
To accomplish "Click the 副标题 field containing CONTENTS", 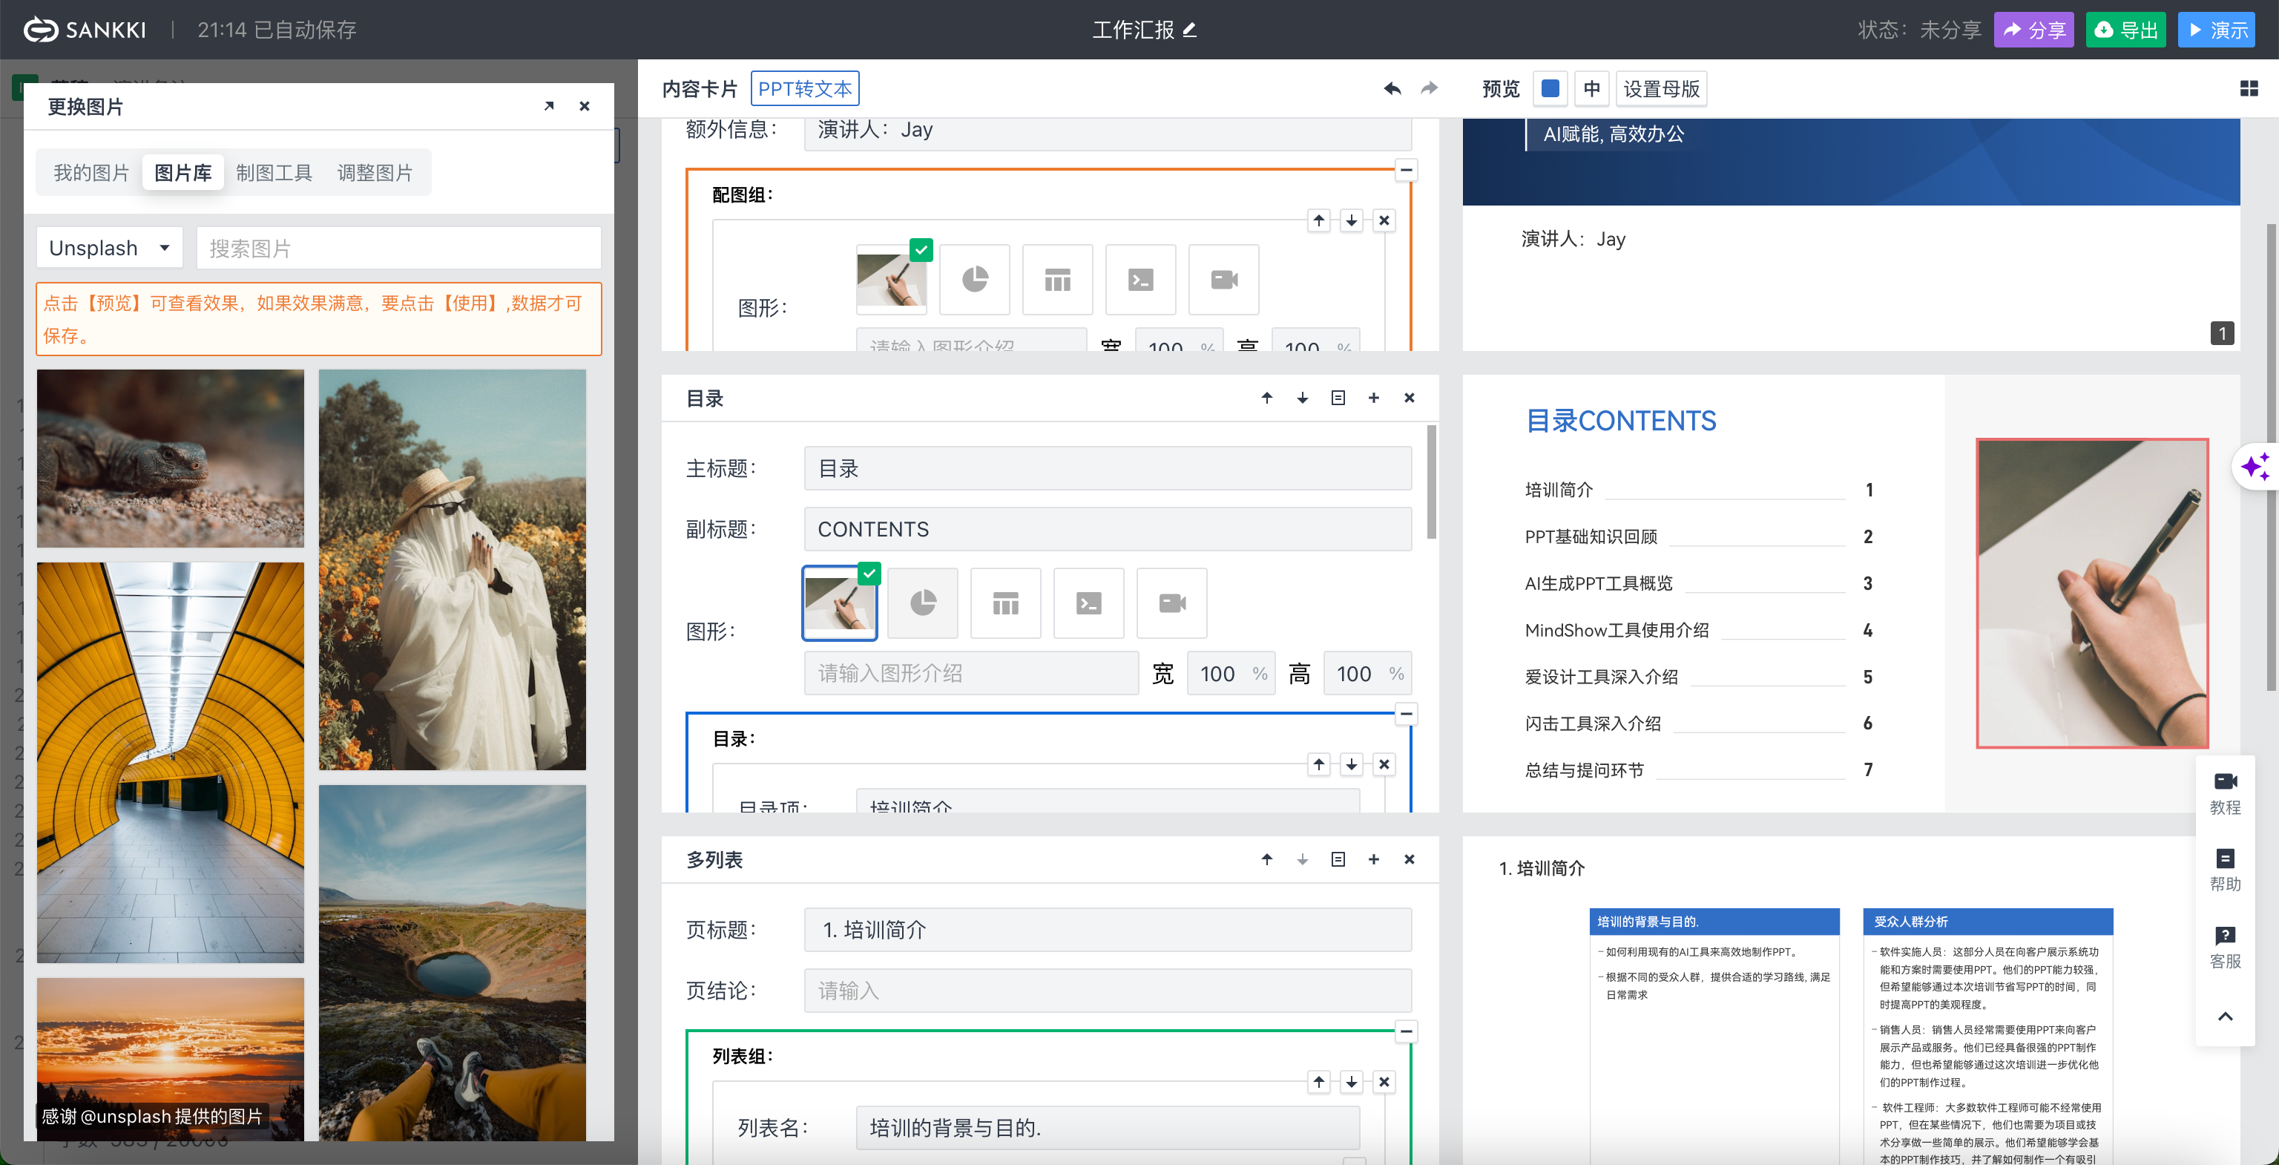I will click(x=1108, y=529).
